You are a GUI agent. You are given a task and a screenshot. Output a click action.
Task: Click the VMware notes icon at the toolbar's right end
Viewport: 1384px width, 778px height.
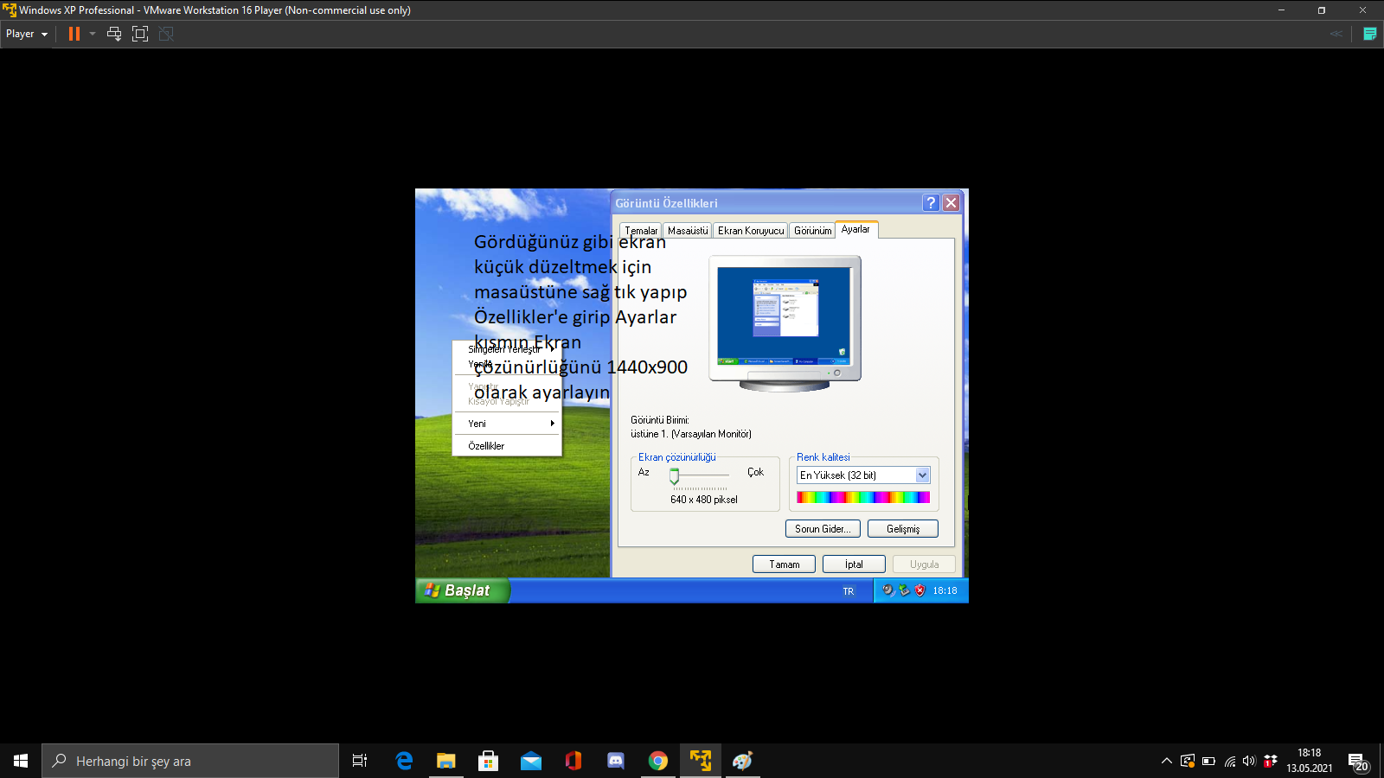pyautogui.click(x=1370, y=34)
